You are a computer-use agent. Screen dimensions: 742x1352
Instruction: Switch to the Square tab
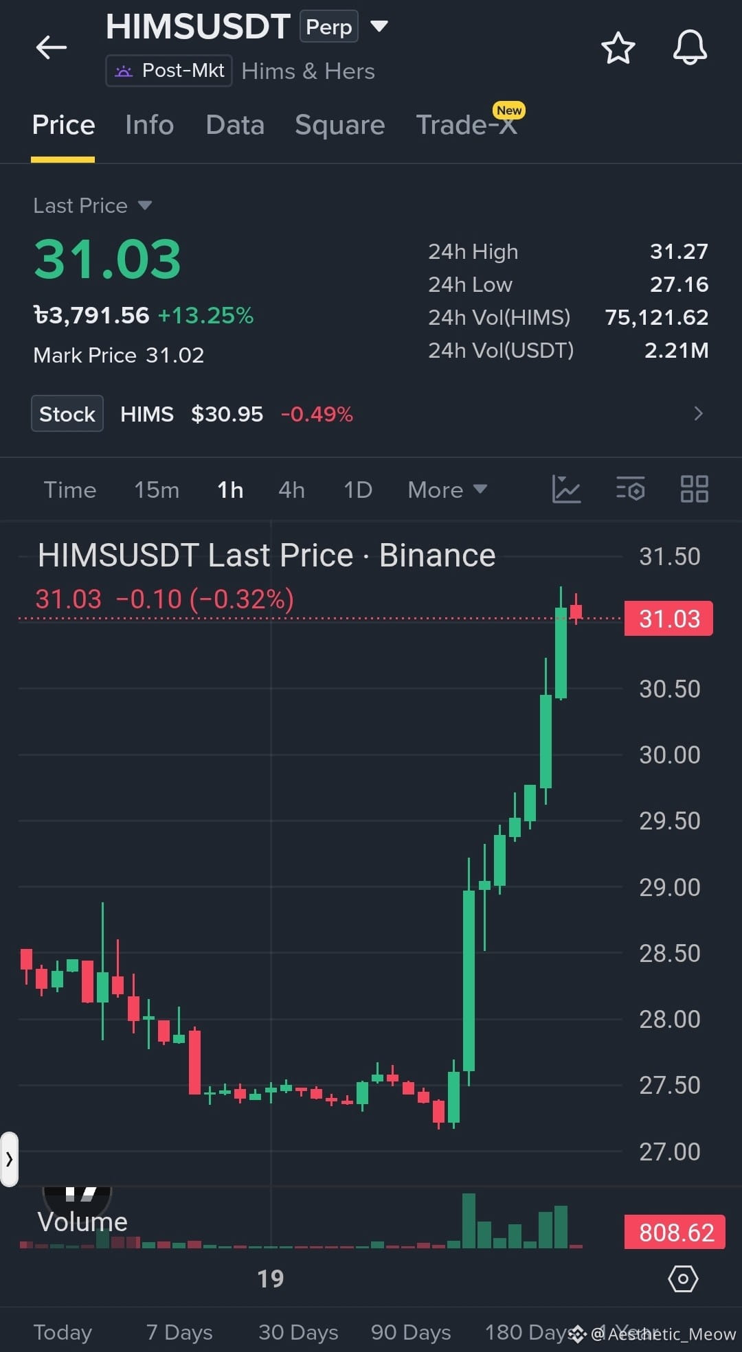(x=339, y=125)
